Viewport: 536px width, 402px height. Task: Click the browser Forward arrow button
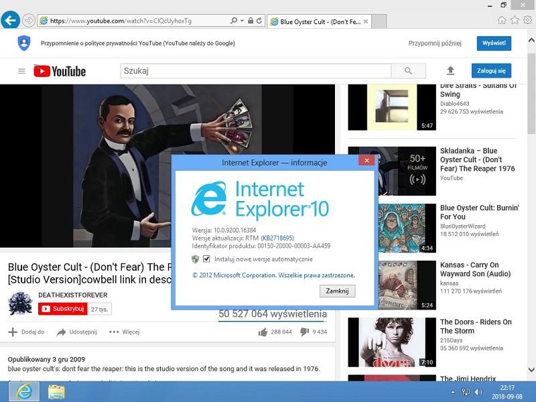click(x=29, y=21)
